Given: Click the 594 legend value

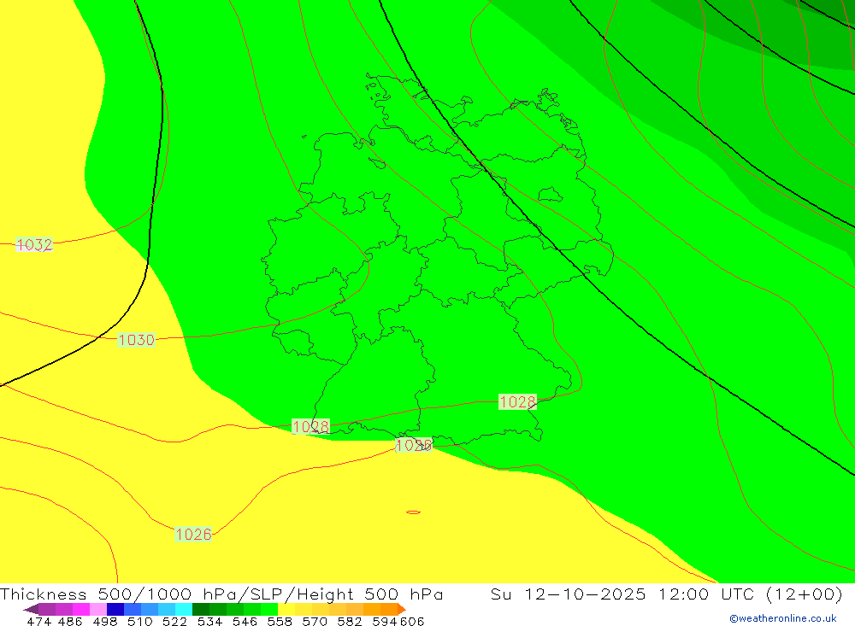Looking at the screenshot, I should [x=385, y=621].
